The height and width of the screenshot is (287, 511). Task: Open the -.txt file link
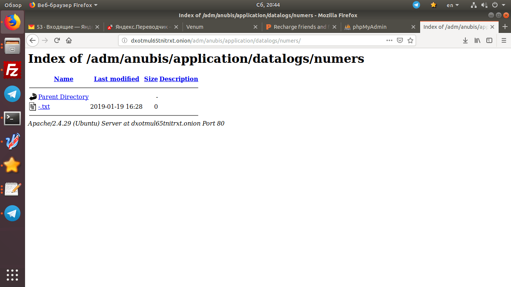44,107
